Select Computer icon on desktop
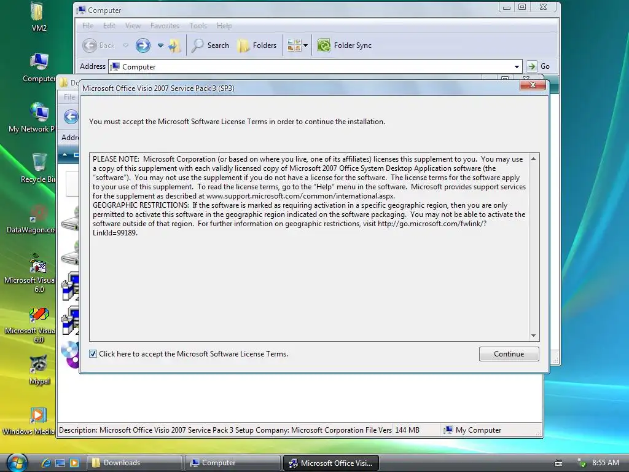 (39, 68)
